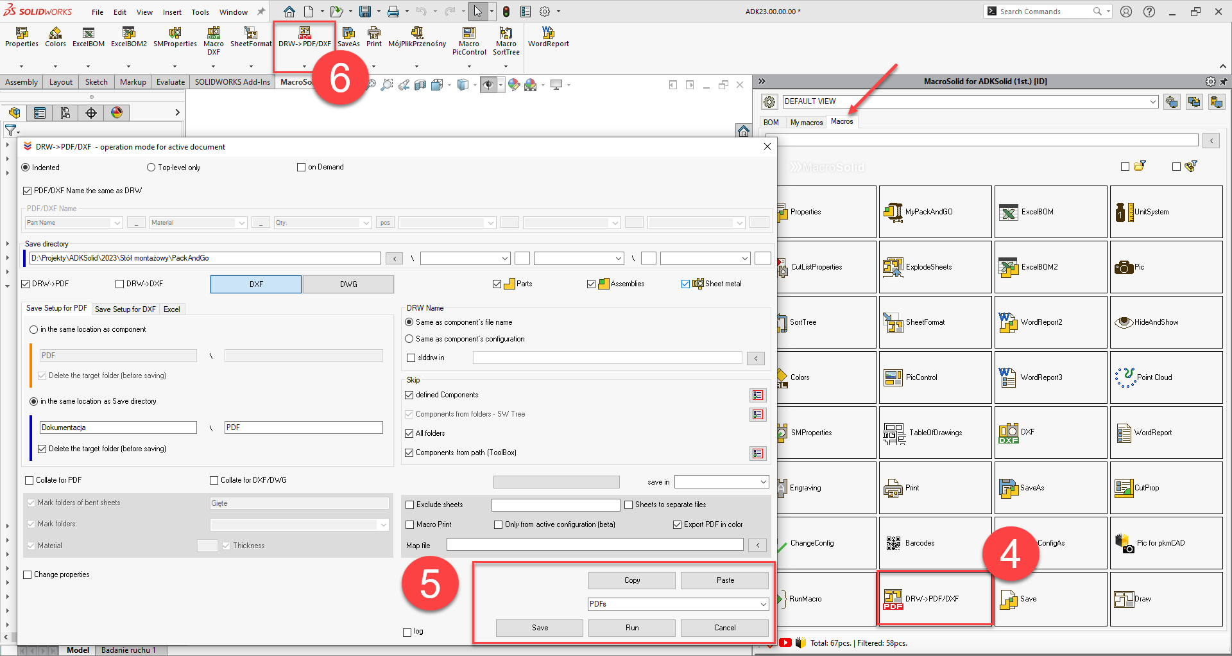Open the DEFAULT VIEW combo box

point(970,101)
